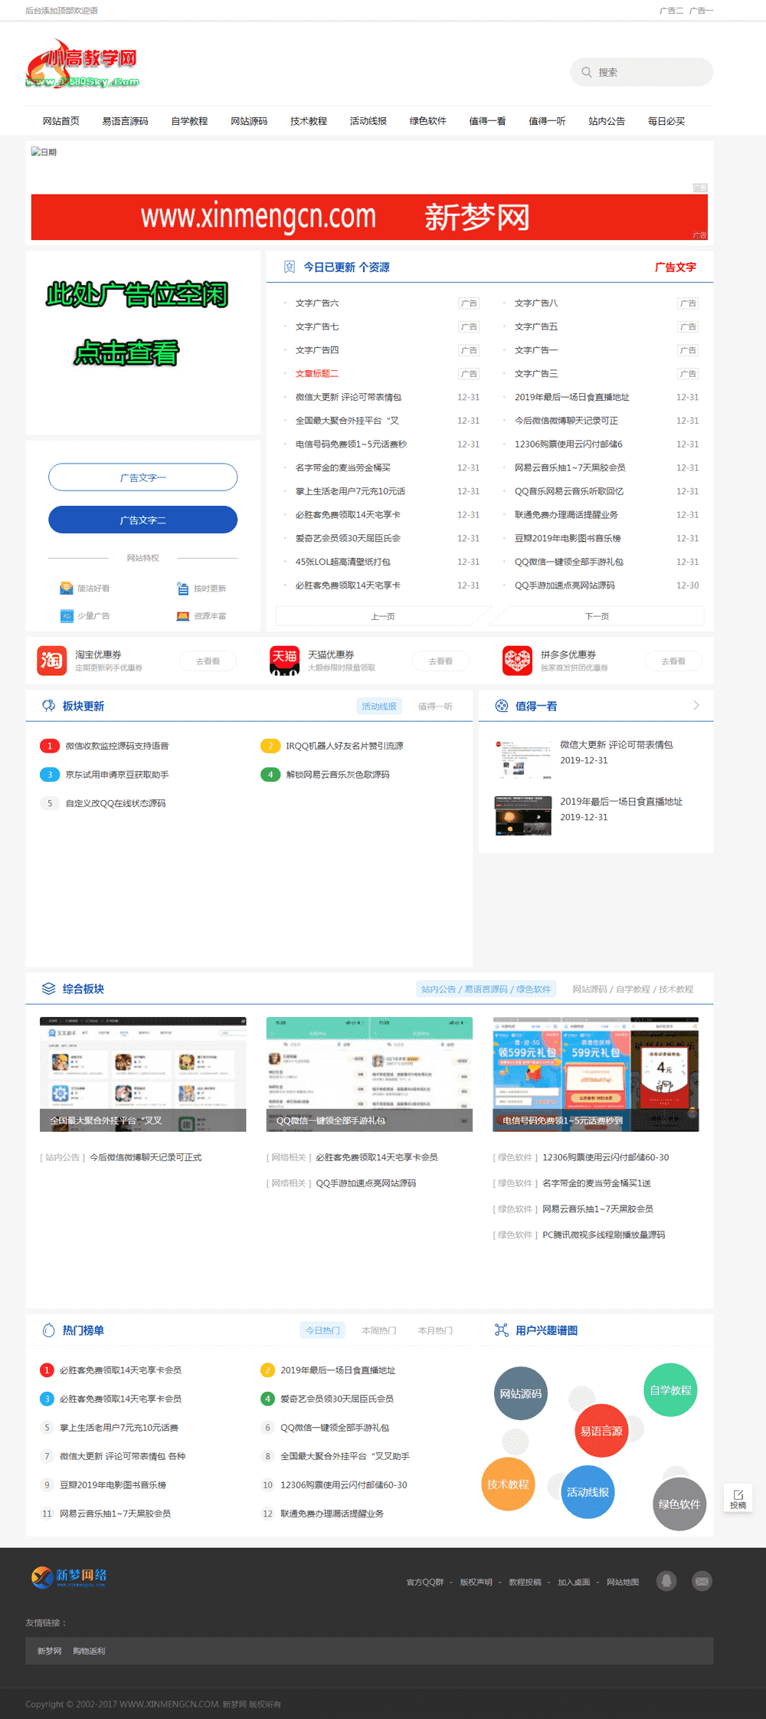Screen dimensions: 766x1719
Task: Click the 热门榜单 flame icon
Action: click(x=48, y=1330)
